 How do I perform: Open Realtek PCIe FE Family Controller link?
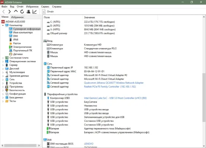click(x=110, y=87)
